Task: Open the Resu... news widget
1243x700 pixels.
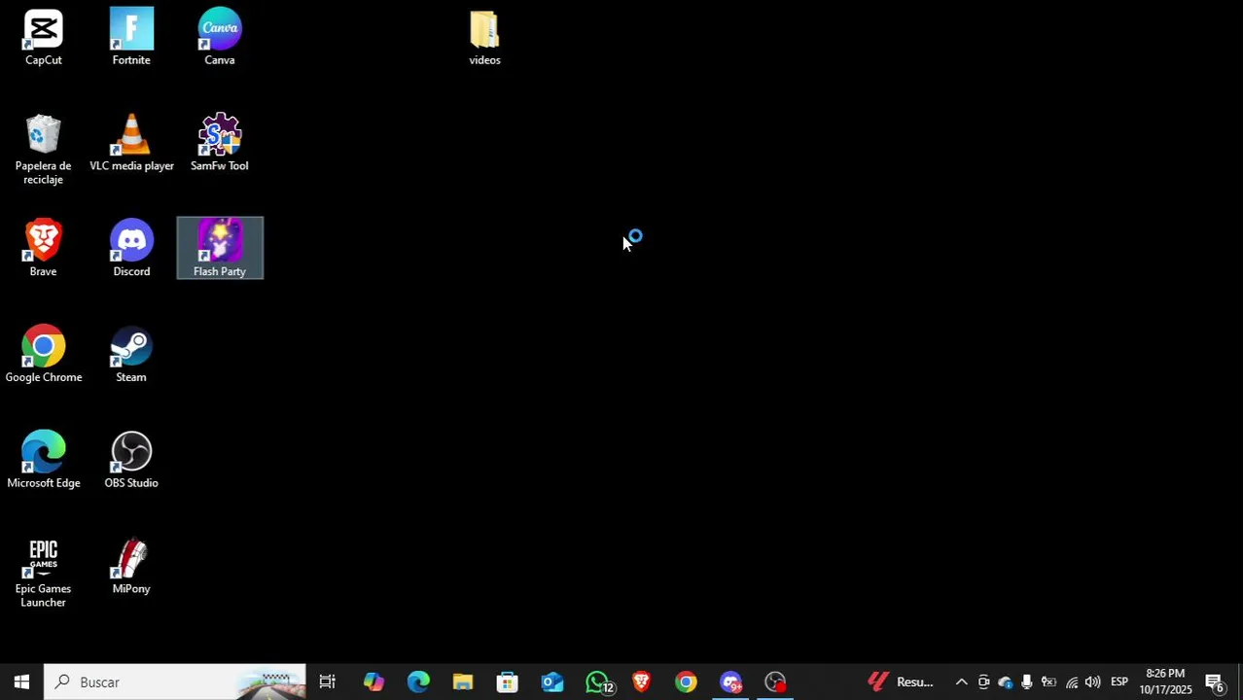Action: tap(902, 682)
